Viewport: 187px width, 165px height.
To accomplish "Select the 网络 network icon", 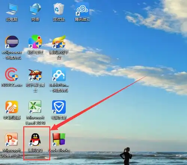I will pyautogui.click(x=36, y=9).
